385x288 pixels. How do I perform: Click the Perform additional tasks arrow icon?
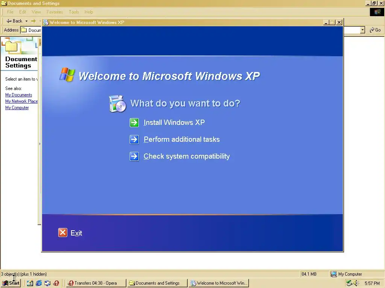pos(134,139)
